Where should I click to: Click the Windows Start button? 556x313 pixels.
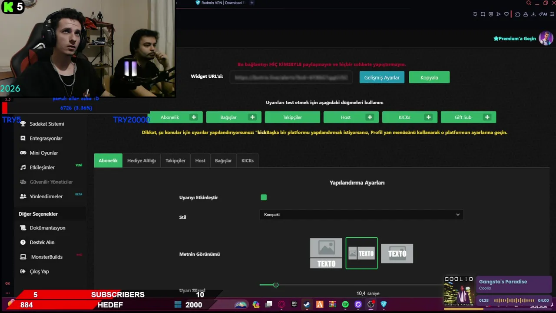pyautogui.click(x=178, y=305)
